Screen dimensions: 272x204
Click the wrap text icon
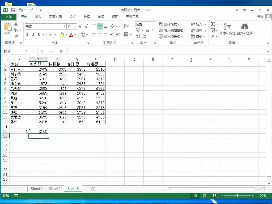(126, 26)
